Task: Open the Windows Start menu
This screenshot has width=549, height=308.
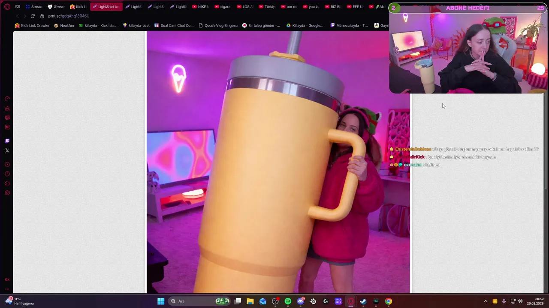Action: [x=161, y=301]
